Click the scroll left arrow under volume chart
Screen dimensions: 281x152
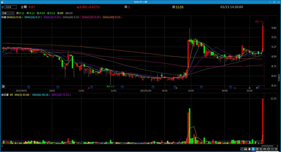pos(2,146)
